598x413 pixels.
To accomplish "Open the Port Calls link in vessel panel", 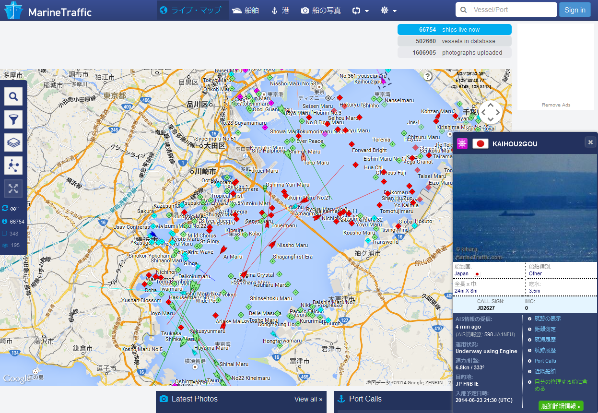I will tap(545, 361).
